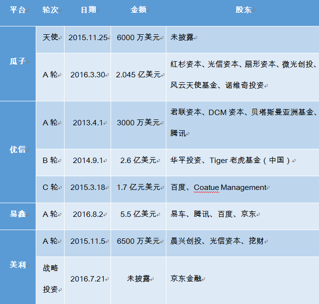This screenshot has width=319, height=304.
Task: Click the 天使 round cell
Action: [50, 37]
